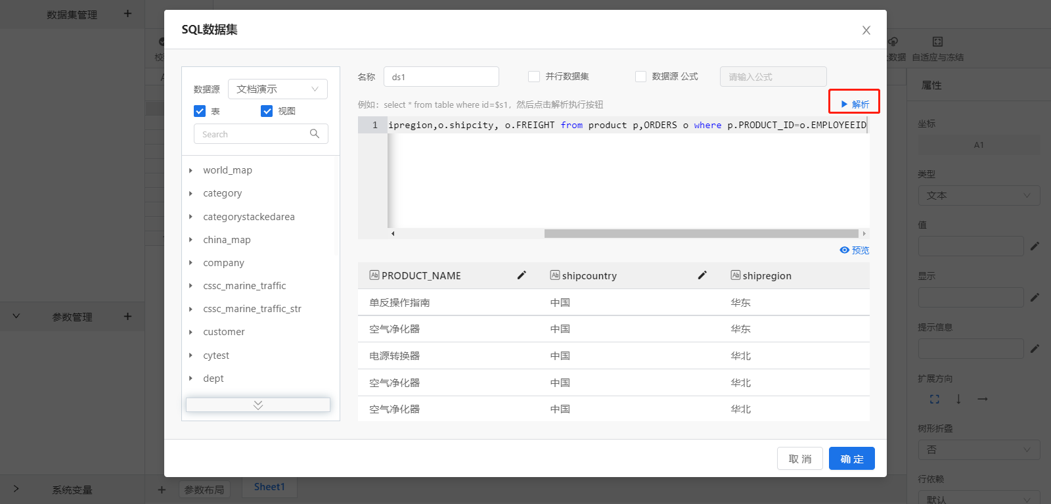Select the china_map table entry
The width and height of the screenshot is (1051, 504).
[x=227, y=240]
